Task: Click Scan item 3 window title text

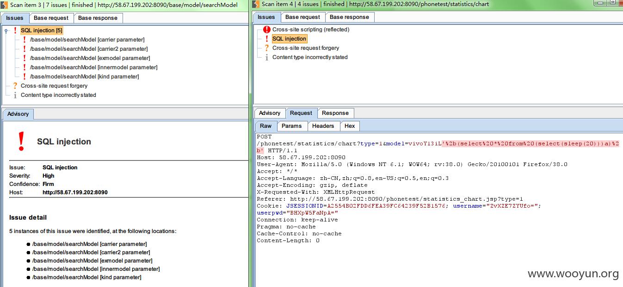Action: [124, 5]
